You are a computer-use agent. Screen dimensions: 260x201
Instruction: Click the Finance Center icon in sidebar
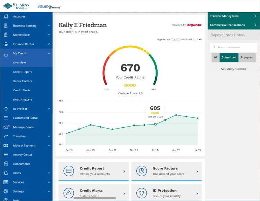click(x=6, y=44)
